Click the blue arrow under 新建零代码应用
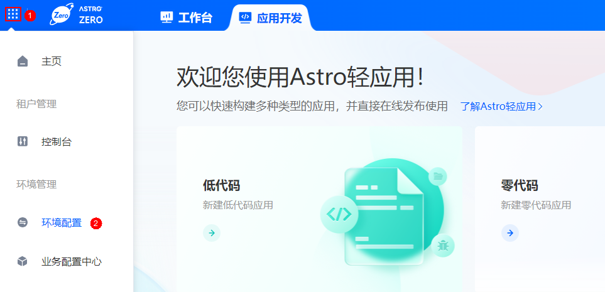The image size is (605, 292). [x=510, y=233]
